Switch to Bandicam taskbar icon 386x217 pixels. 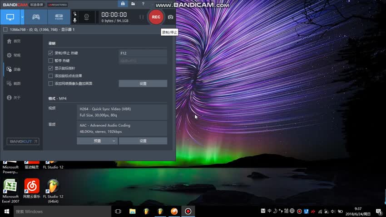(x=188, y=211)
